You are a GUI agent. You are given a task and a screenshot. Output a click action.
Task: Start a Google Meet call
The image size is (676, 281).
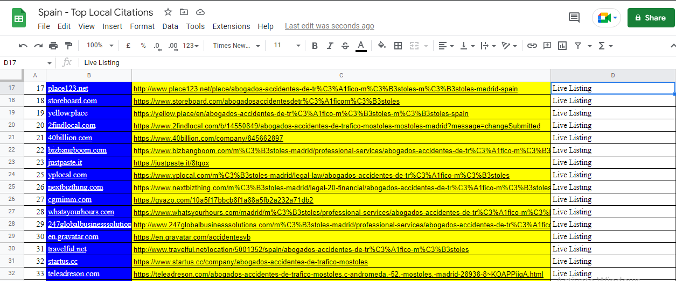click(607, 18)
